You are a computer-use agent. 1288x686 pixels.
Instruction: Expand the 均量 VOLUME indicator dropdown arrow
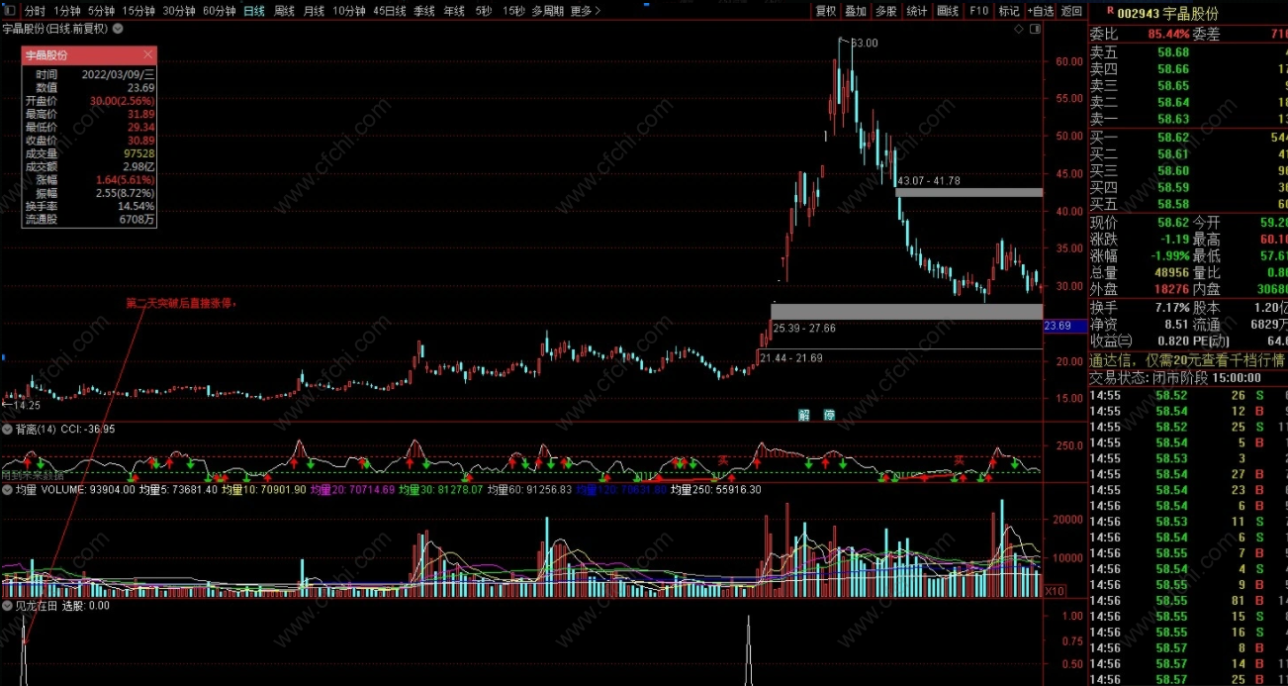coord(8,489)
